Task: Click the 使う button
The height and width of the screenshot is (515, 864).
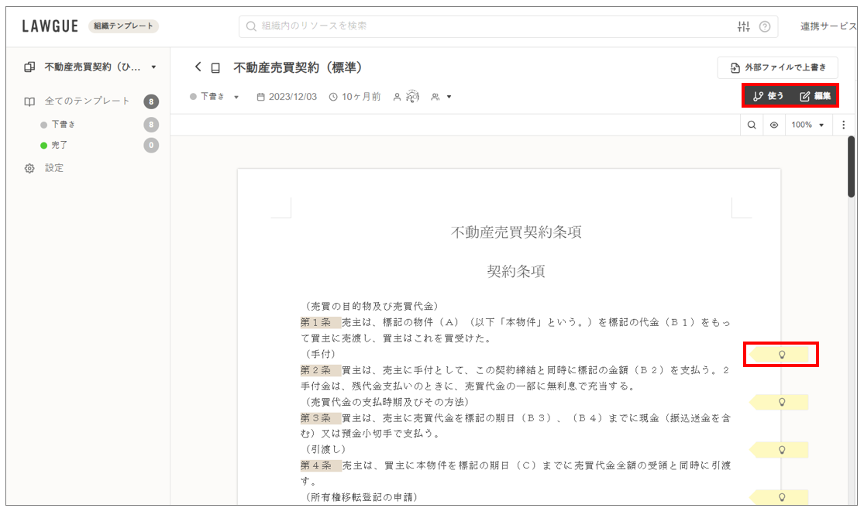Action: 768,96
